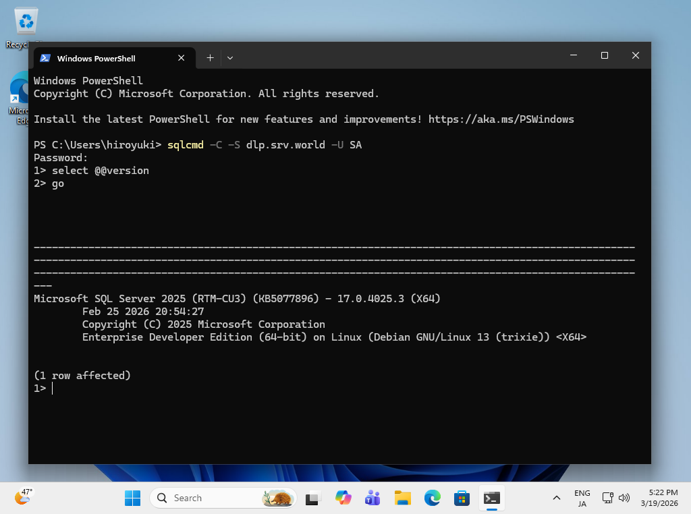Click the Microsoft SQL Server 2025 version line

click(237, 299)
